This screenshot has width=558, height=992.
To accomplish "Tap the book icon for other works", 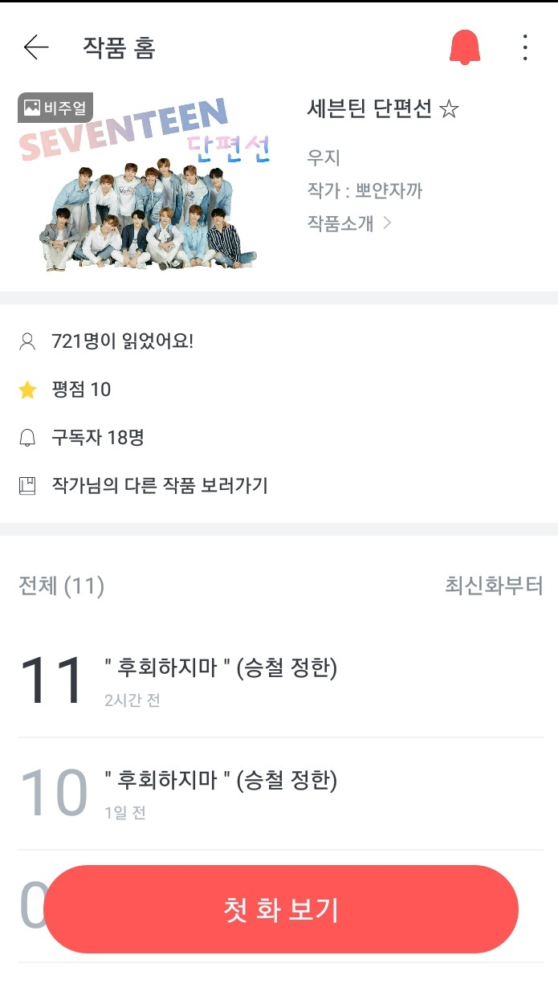I will pos(27,486).
